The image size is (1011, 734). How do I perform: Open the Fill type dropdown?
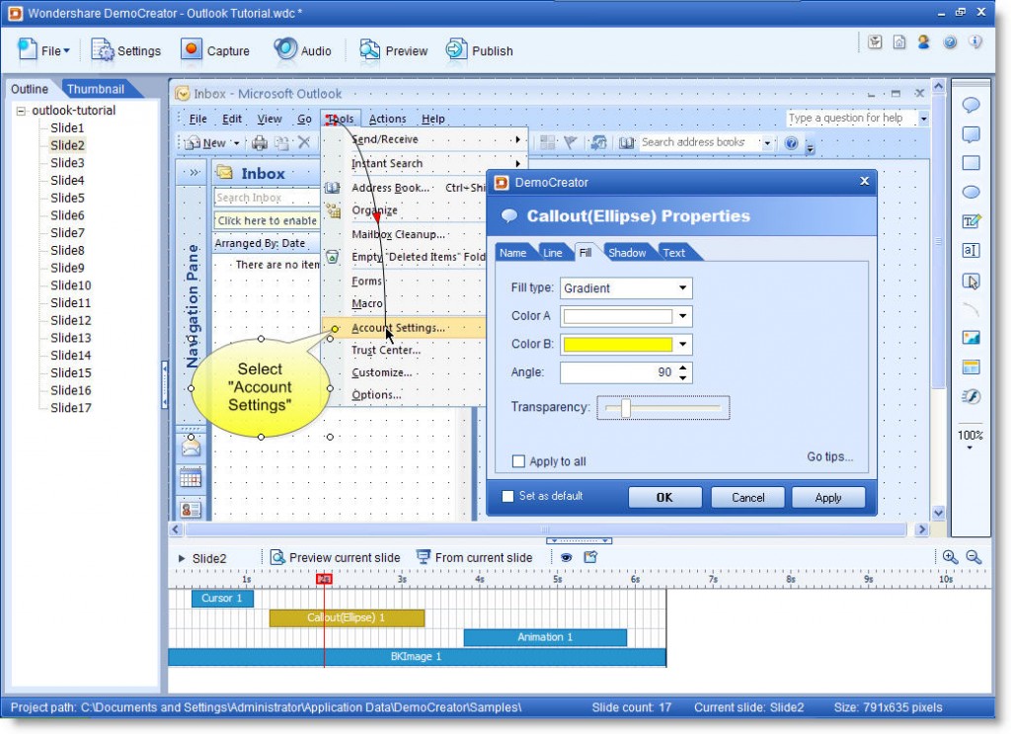[682, 287]
